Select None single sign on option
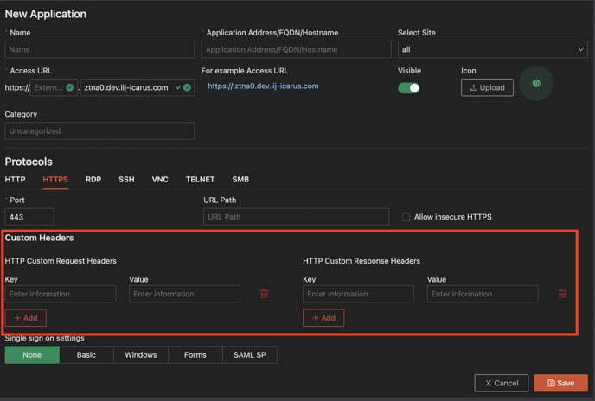Screen dimensions: 595x401 click(32, 354)
